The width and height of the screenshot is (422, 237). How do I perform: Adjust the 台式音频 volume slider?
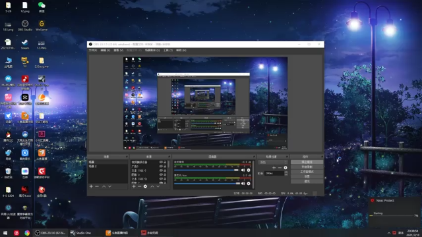206,170
